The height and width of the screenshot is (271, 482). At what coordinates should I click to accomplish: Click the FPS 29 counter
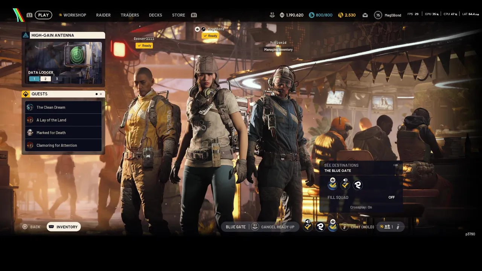click(x=413, y=14)
